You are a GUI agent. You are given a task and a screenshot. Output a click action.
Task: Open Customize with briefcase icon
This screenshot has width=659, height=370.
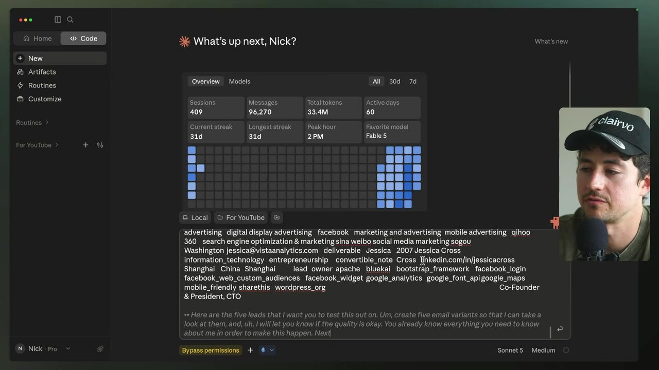click(60, 99)
